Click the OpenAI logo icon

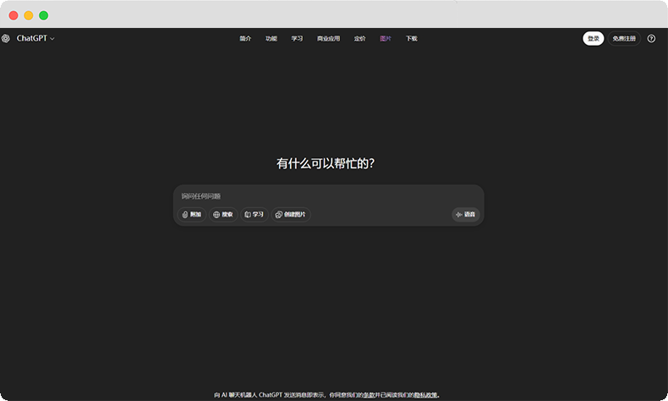click(x=6, y=38)
